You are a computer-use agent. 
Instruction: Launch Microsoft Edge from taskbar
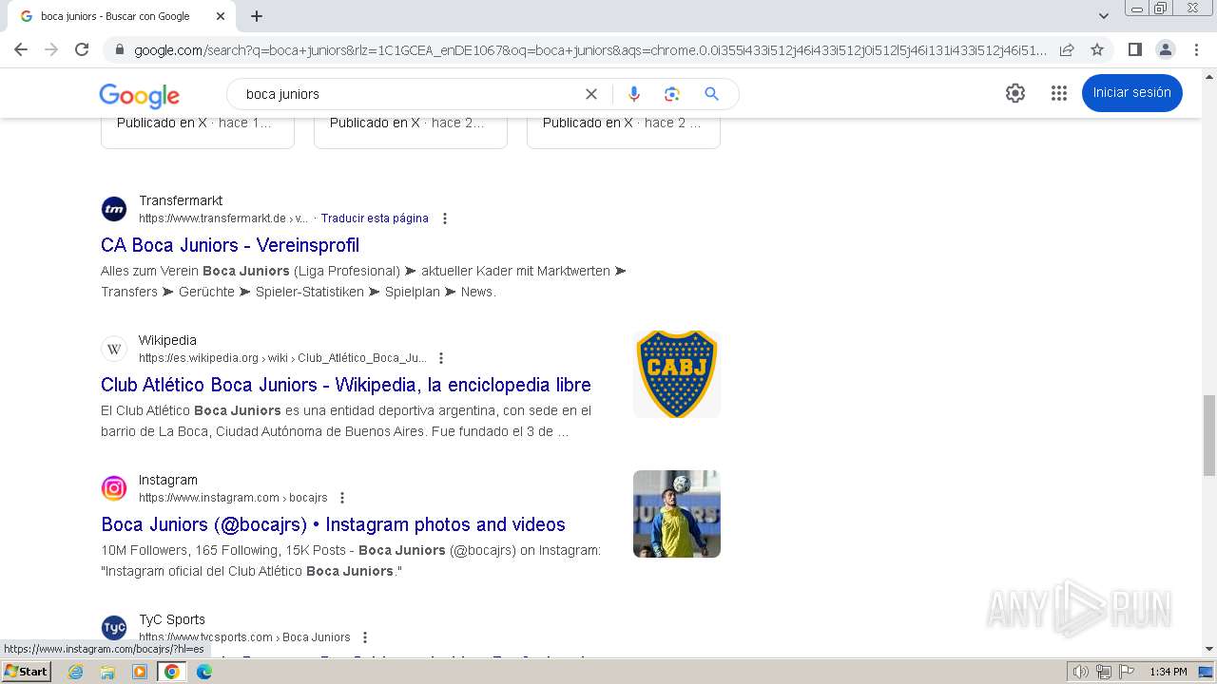tap(203, 672)
